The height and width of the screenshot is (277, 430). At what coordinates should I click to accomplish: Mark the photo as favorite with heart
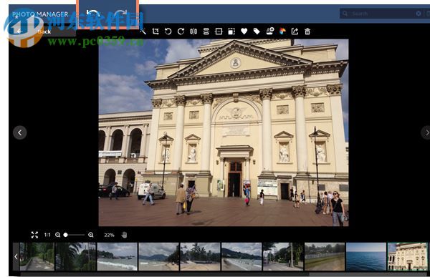point(244,31)
